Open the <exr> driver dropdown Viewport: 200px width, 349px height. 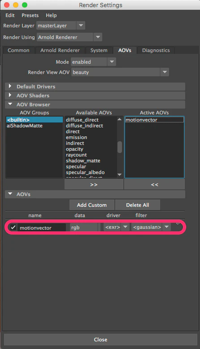point(116,227)
